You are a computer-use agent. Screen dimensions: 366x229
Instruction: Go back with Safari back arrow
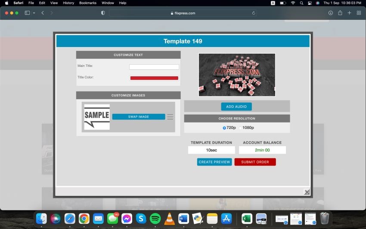[x=43, y=13]
